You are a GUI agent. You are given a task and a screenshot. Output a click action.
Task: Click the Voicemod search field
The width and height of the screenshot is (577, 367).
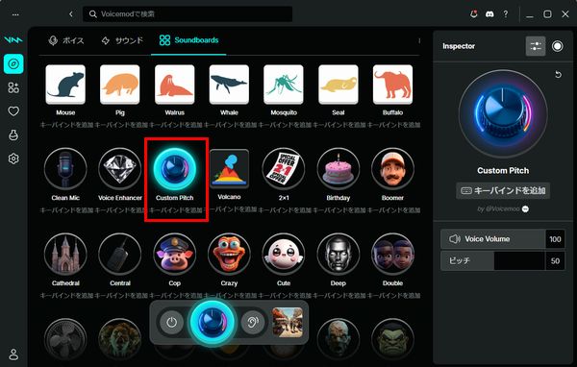click(x=188, y=14)
